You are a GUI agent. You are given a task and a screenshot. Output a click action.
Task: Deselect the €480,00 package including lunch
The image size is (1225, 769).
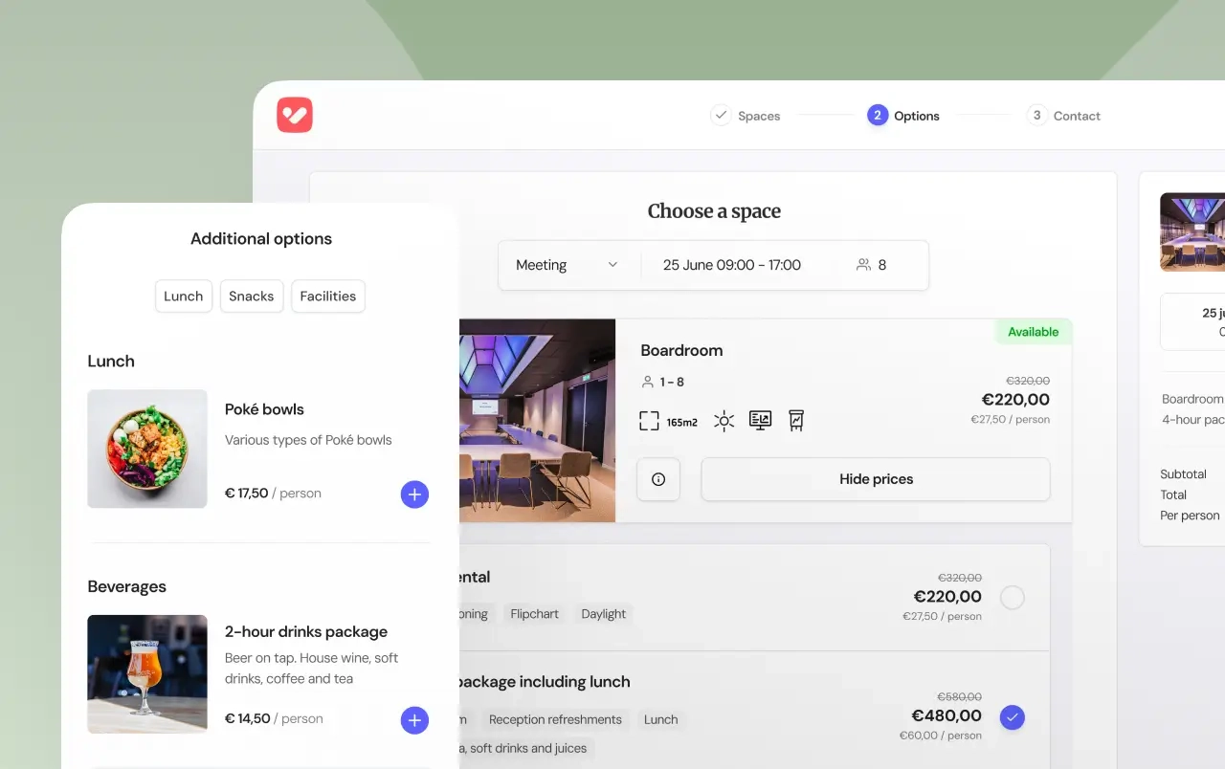pyautogui.click(x=1012, y=717)
